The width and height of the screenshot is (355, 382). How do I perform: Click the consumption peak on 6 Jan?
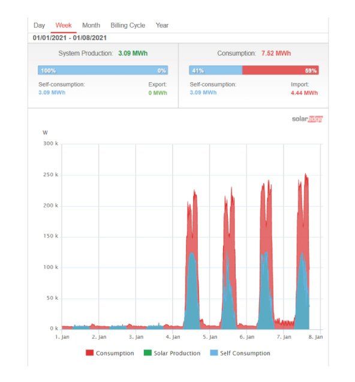pyautogui.click(x=269, y=182)
